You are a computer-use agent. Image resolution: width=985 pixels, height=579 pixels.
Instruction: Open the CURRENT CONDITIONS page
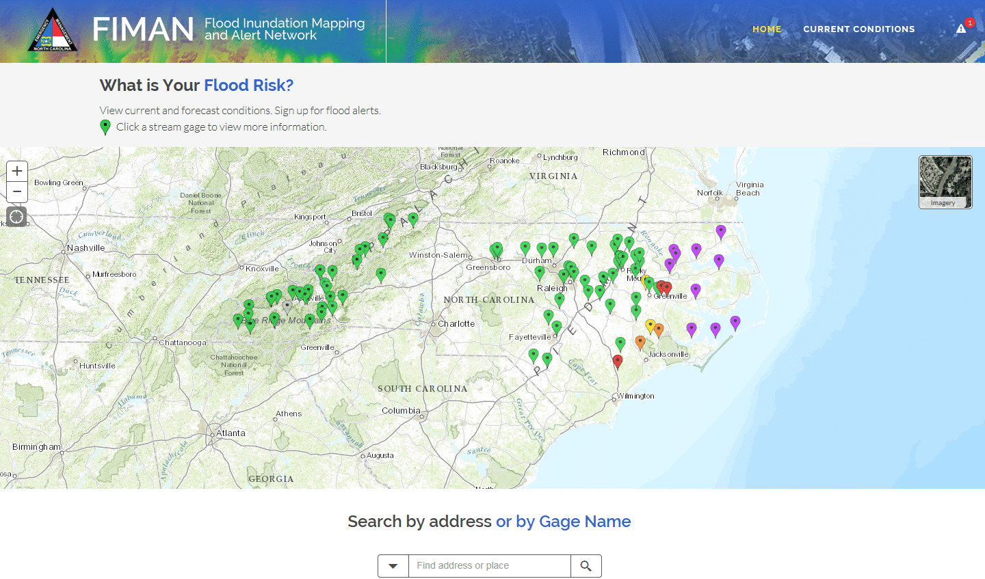859,29
